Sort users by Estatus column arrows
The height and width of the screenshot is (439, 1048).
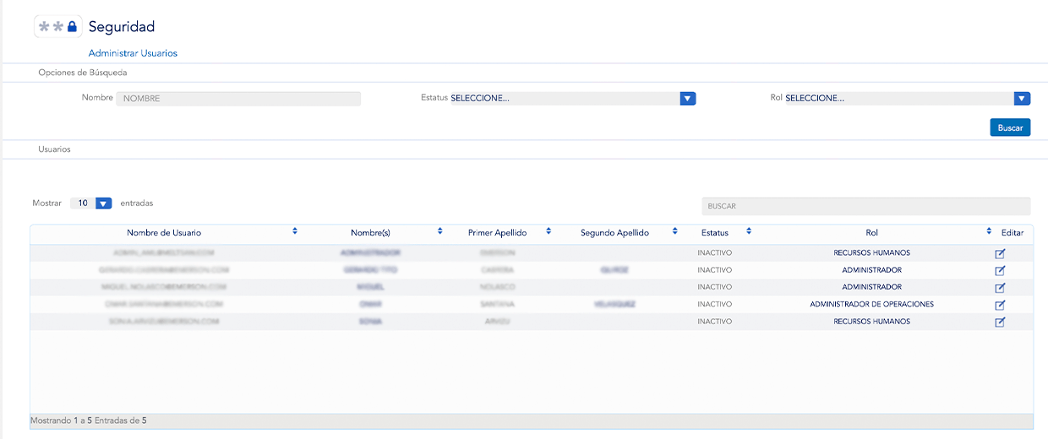click(x=748, y=231)
